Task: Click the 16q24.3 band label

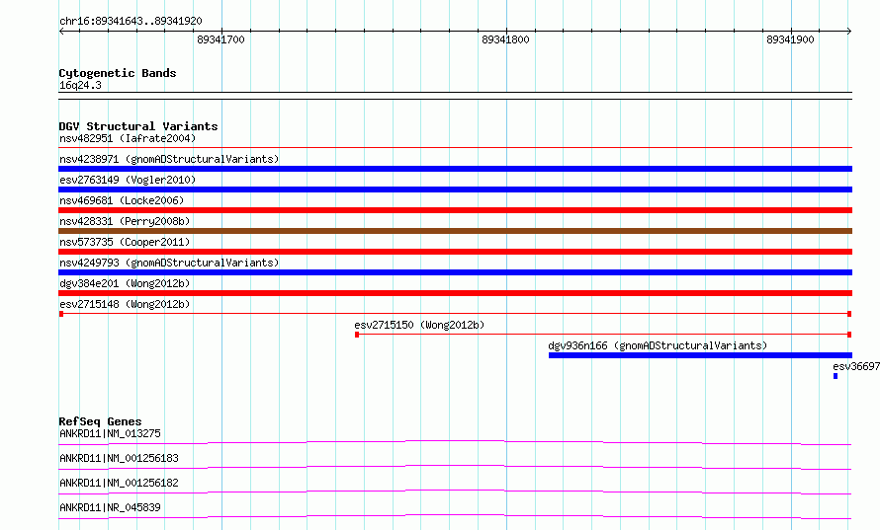Action: [80, 85]
